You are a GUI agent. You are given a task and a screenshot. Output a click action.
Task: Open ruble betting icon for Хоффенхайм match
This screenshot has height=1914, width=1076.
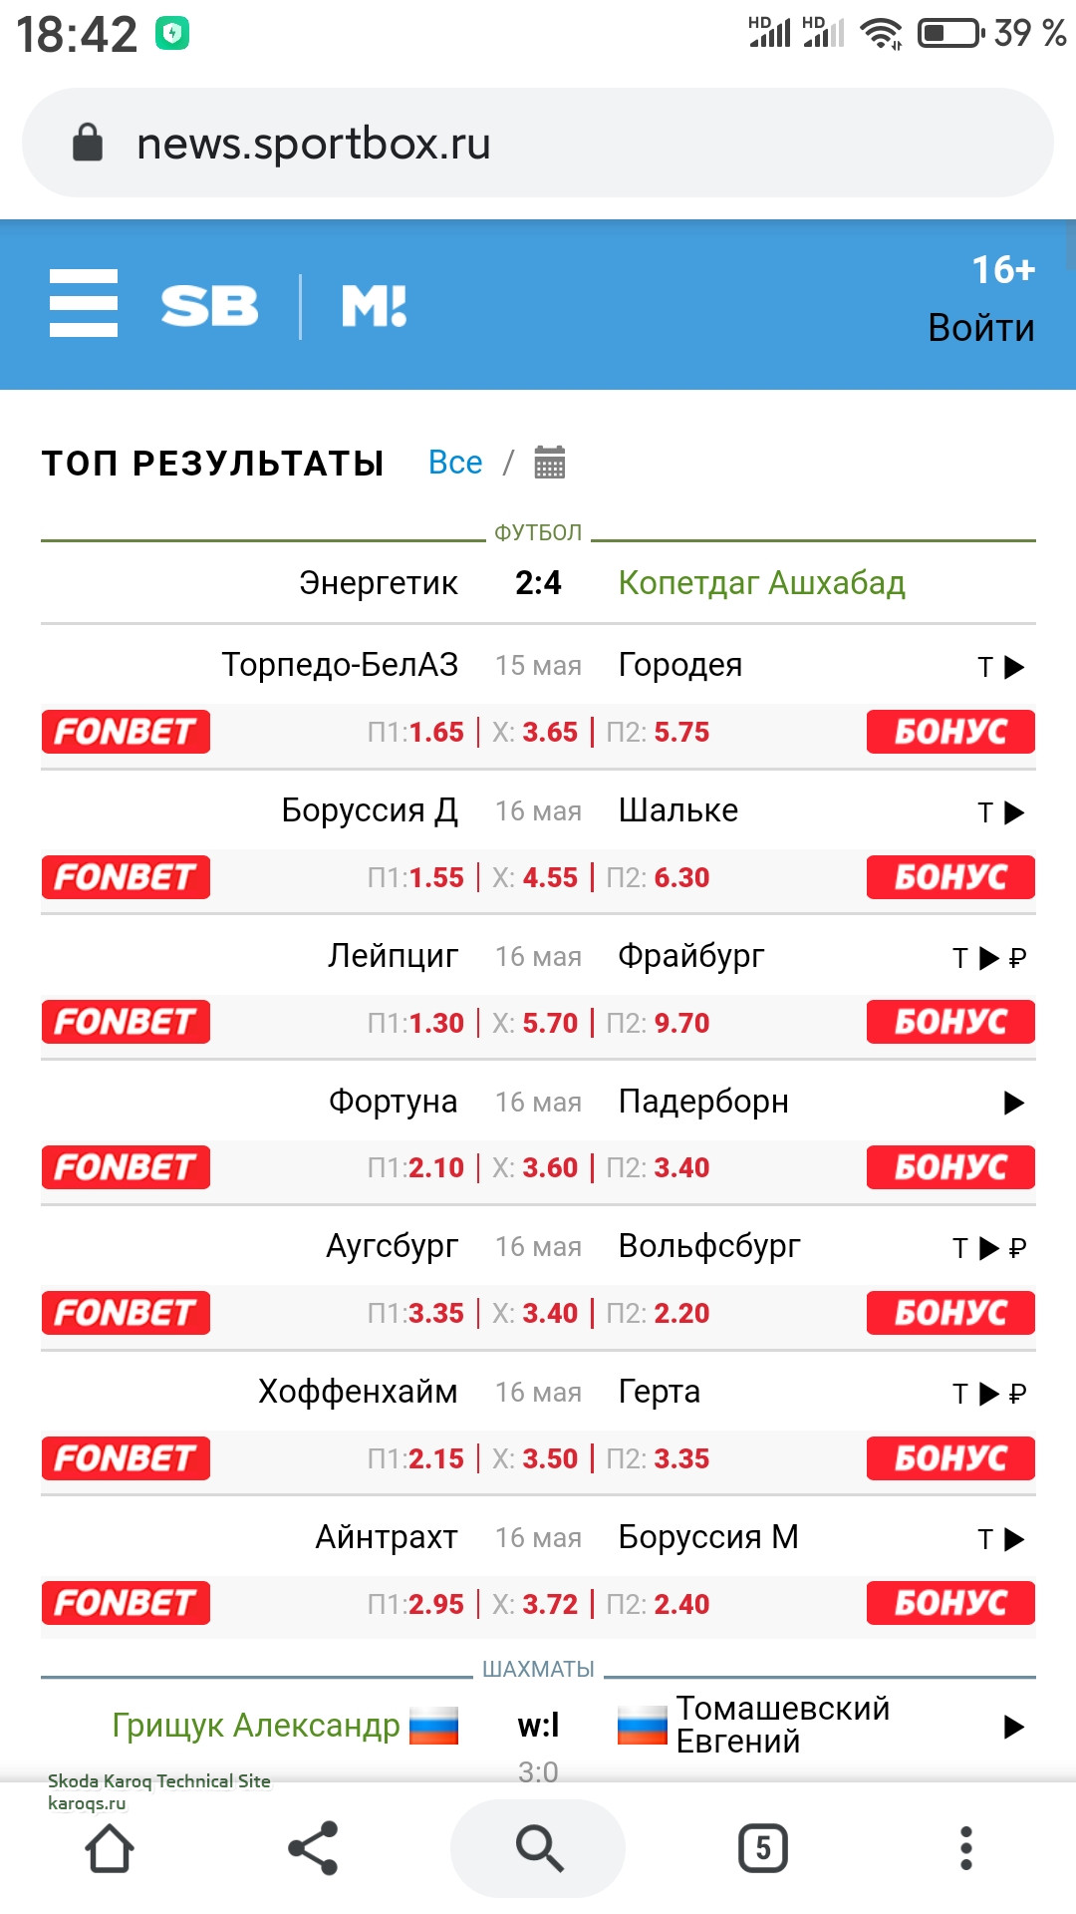[x=1017, y=1394]
